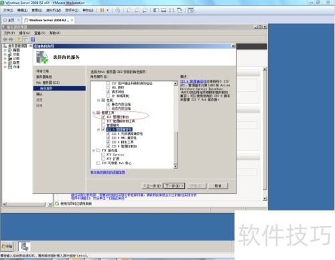The image size is (335, 260).
Task: Check the FTP 服务器 checkbox
Action: pyautogui.click(x=98, y=151)
